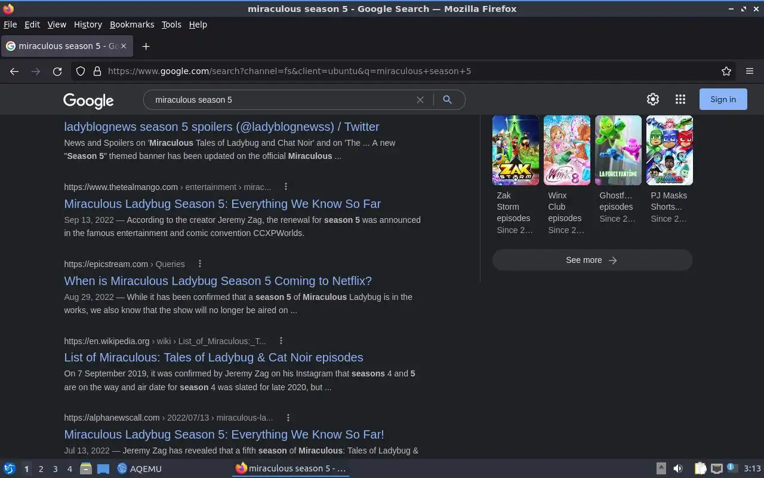
Task: Clear the Google search box text
Action: 420,100
